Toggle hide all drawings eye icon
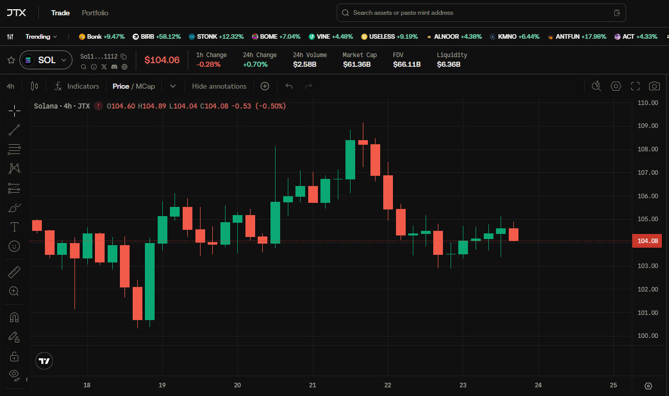The image size is (669, 396). [x=14, y=376]
